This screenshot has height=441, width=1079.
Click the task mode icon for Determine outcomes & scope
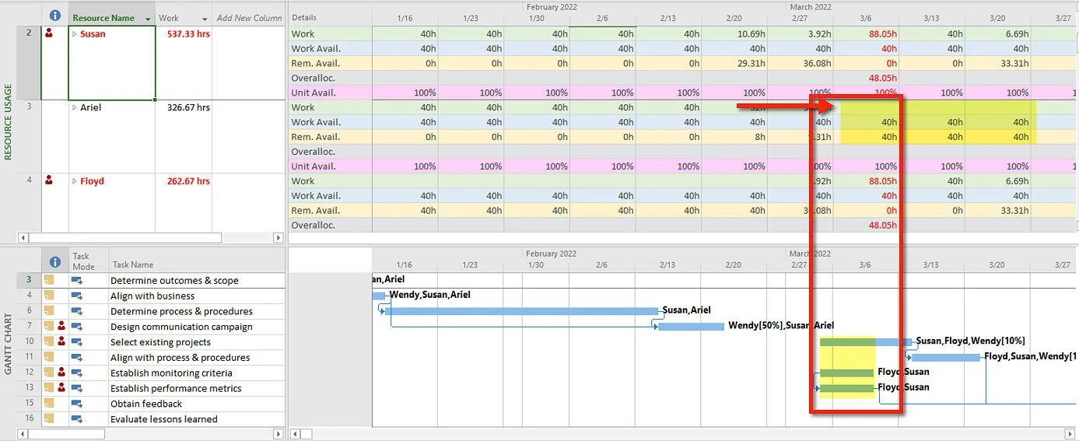click(78, 280)
